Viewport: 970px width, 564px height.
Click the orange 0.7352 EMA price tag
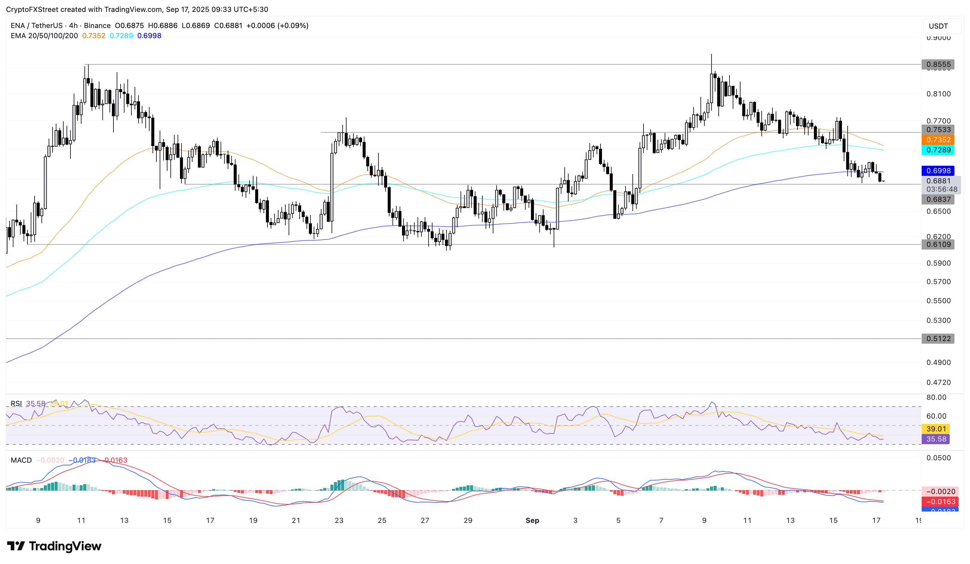(x=938, y=140)
